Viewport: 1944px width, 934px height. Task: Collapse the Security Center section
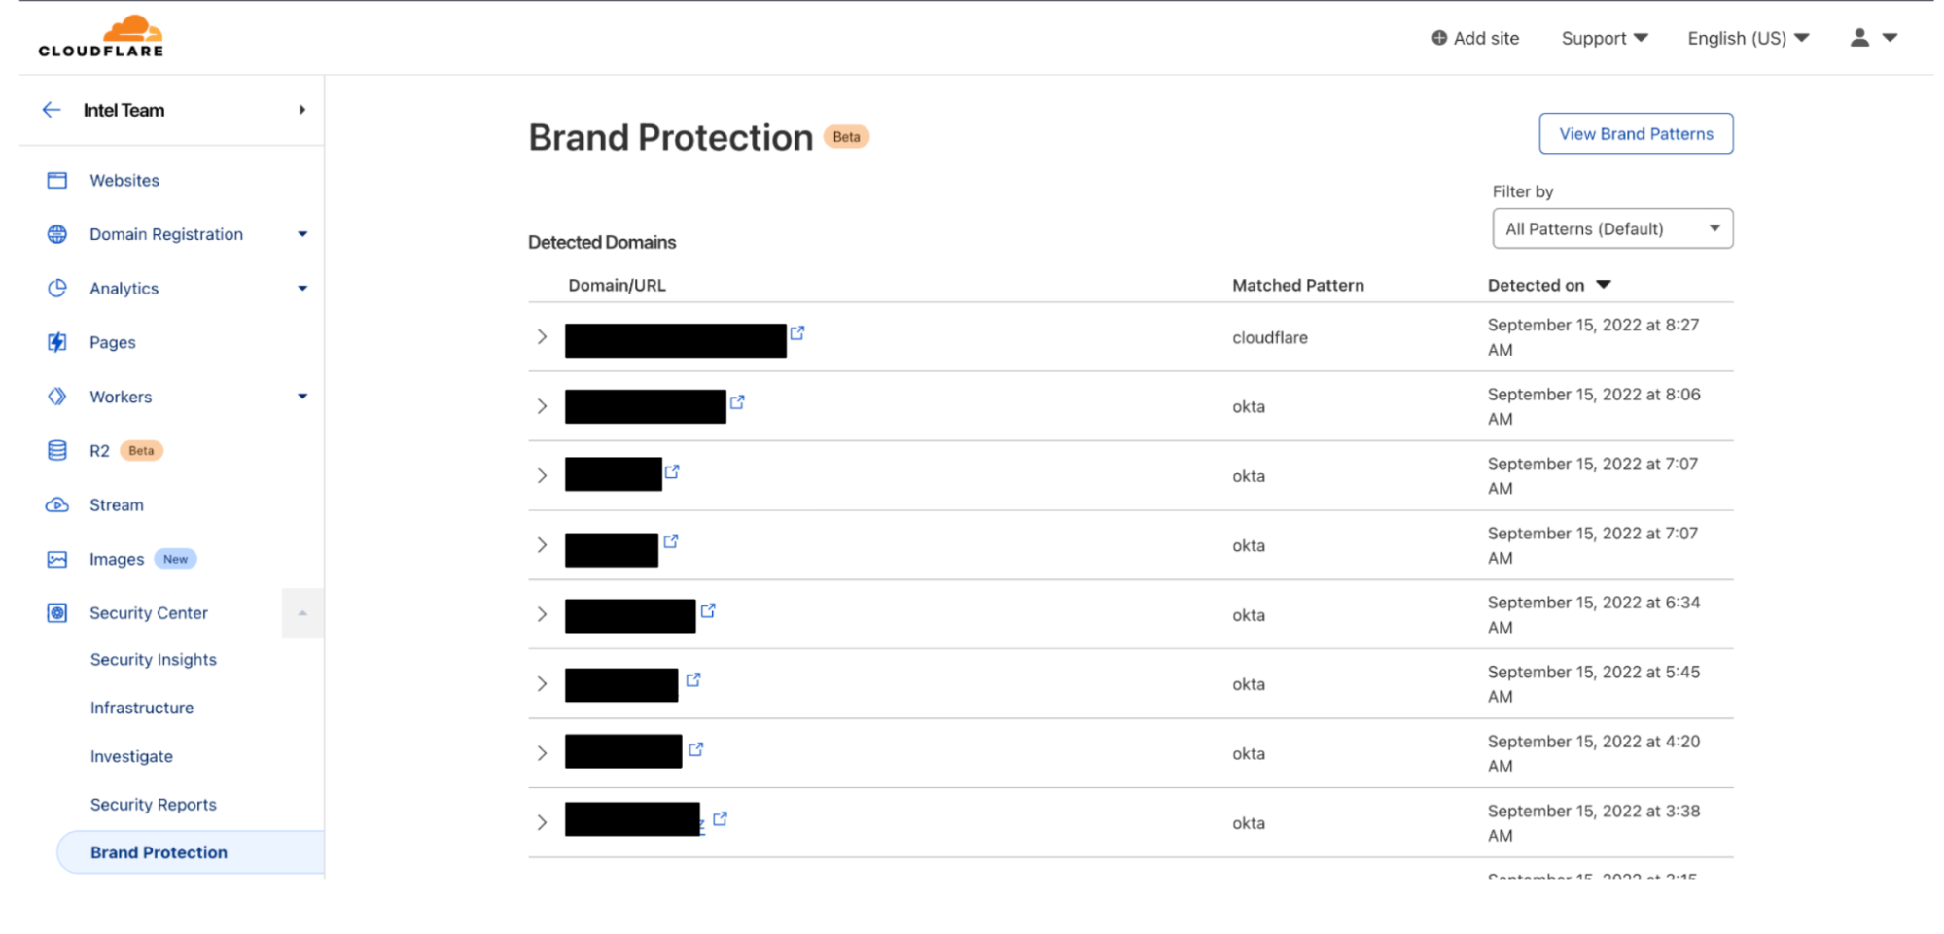[302, 613]
